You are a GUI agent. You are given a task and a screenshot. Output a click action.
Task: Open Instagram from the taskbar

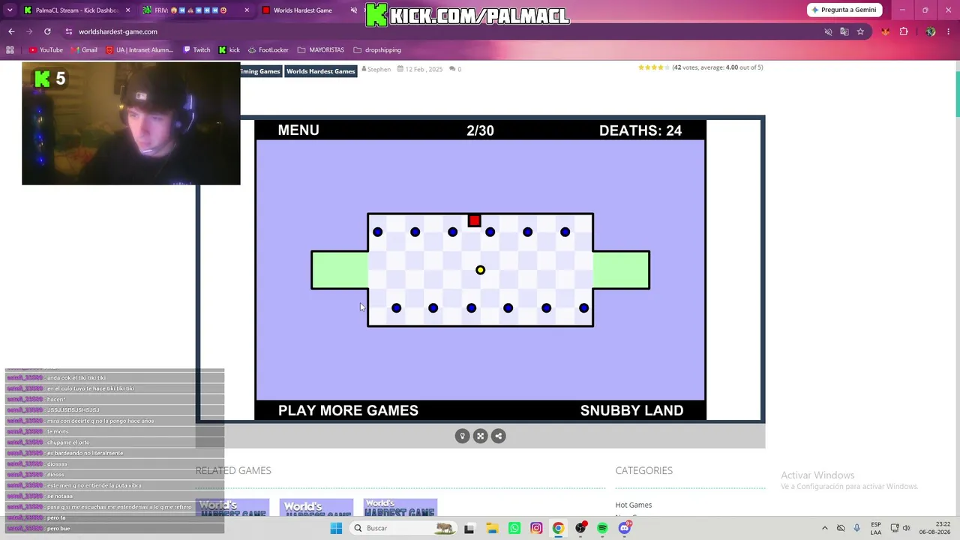click(x=536, y=528)
